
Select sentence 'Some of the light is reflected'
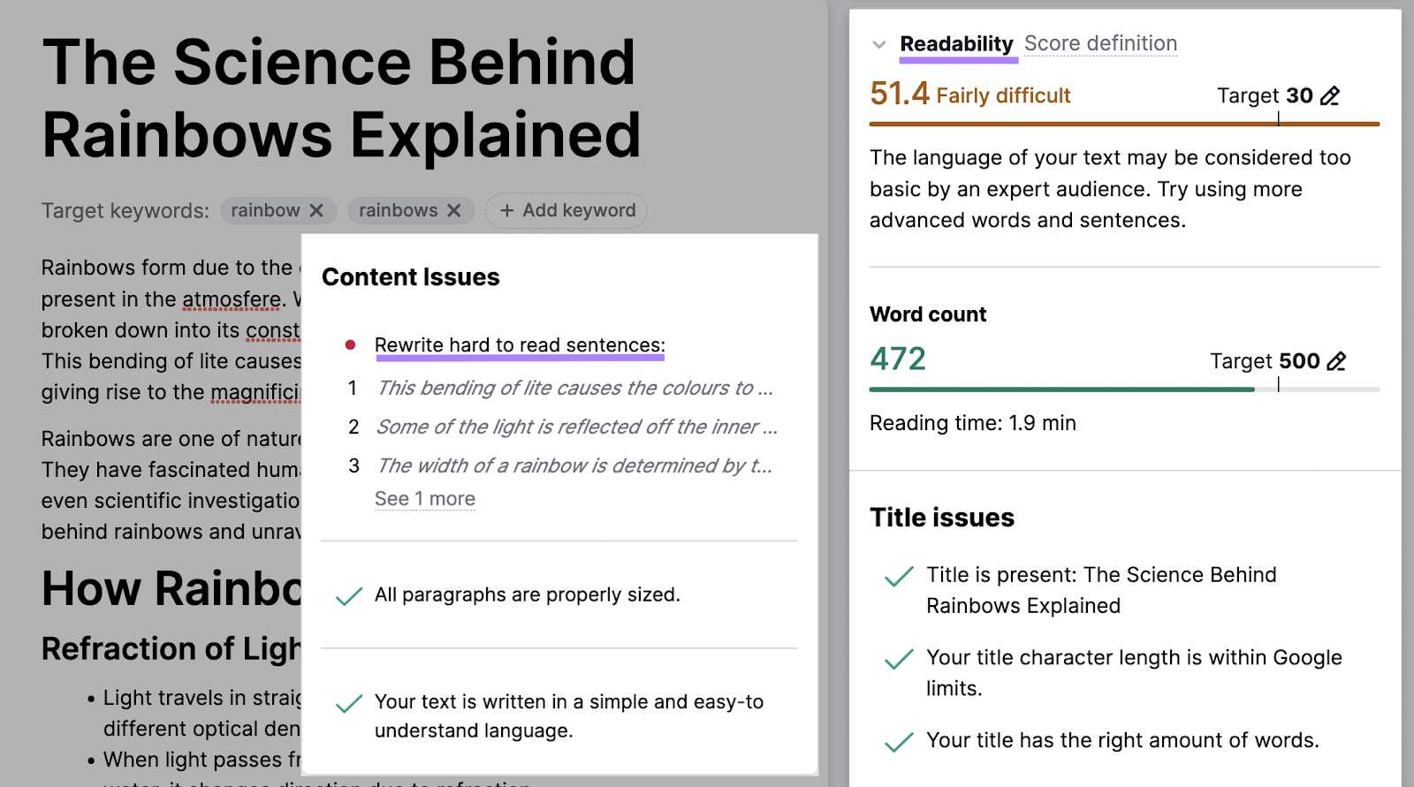[x=576, y=427]
